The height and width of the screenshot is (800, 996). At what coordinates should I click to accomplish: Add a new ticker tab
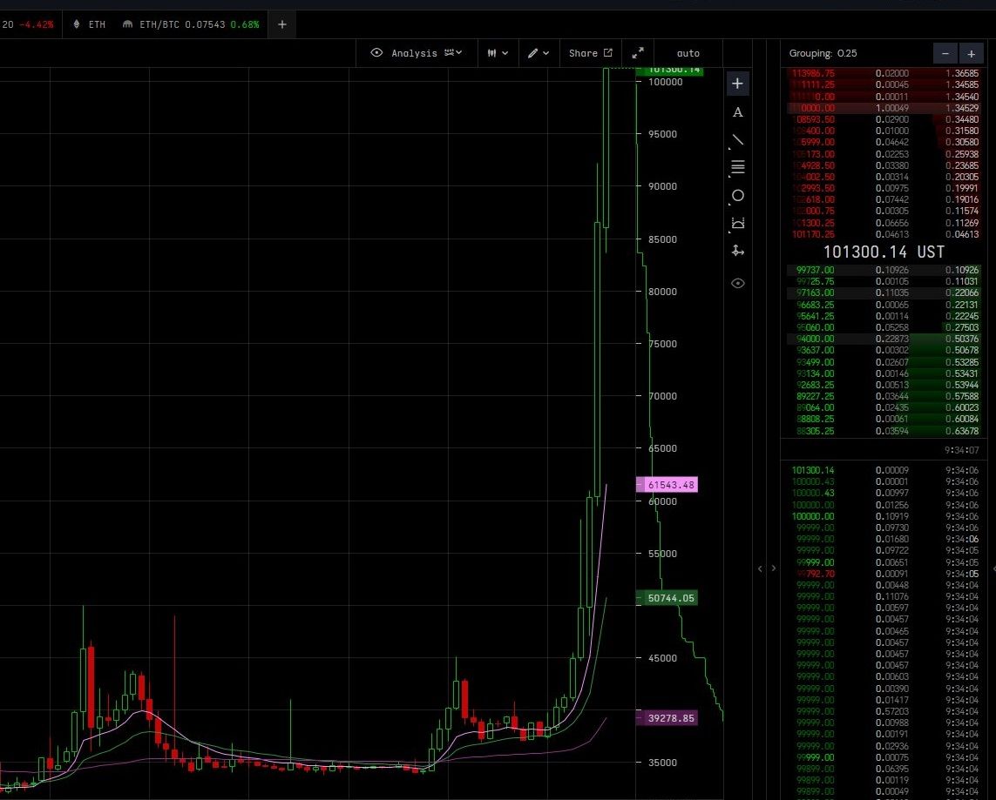click(x=282, y=24)
